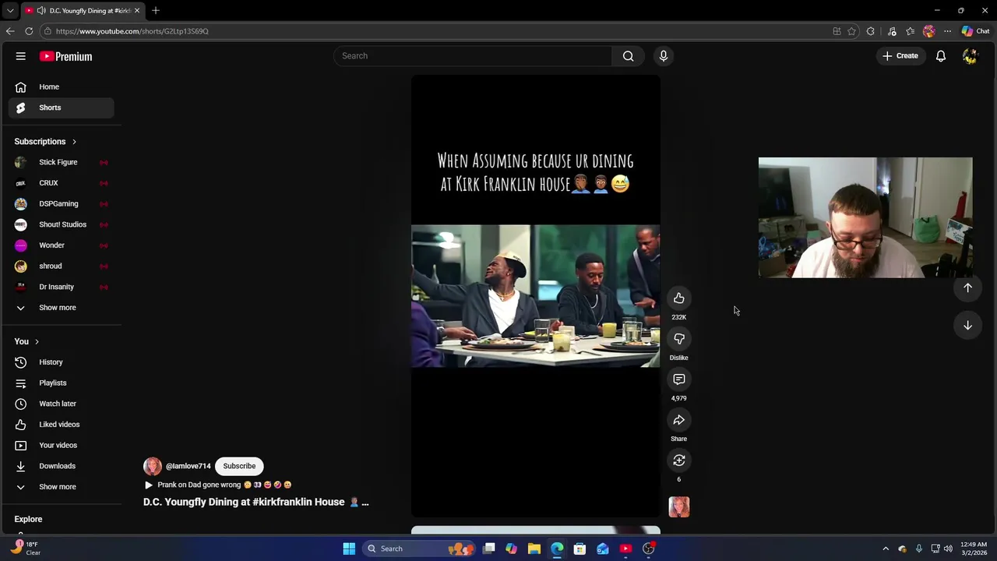Like the Short with the thumbs-up icon
Screen dimensions: 997x561
pos(679,298)
